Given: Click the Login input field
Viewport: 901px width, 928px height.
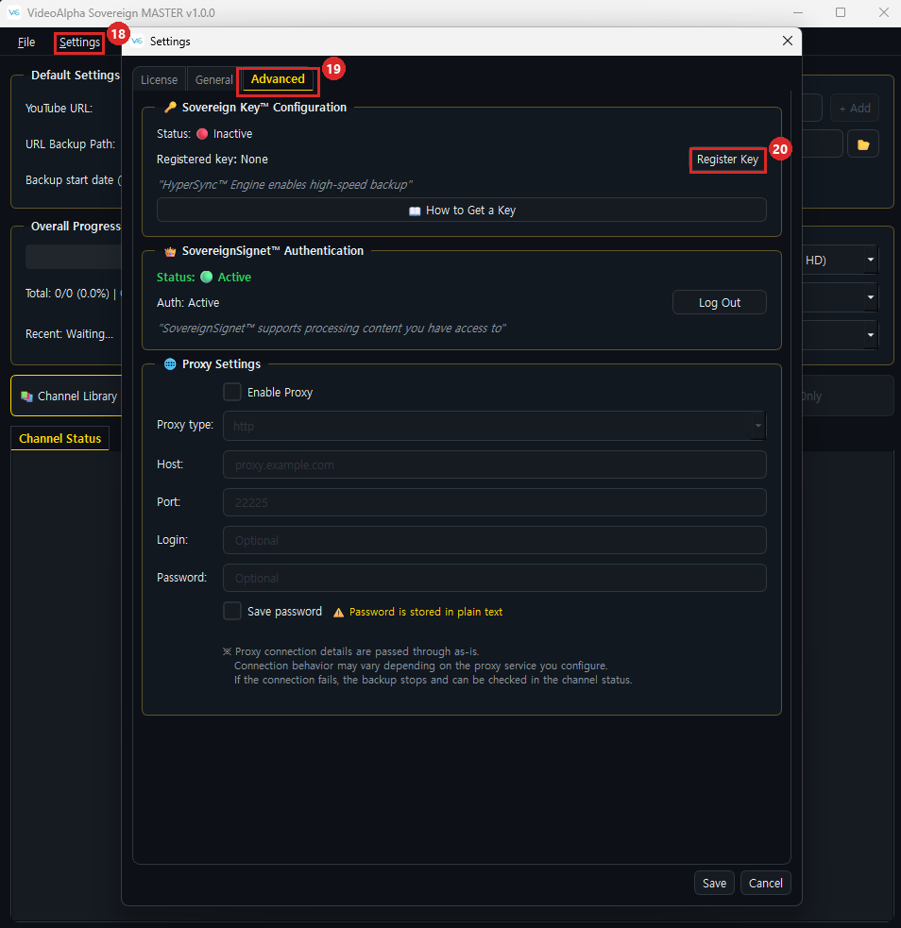Looking at the screenshot, I should pos(494,540).
